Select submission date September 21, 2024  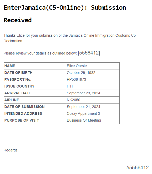(x=83, y=107)
